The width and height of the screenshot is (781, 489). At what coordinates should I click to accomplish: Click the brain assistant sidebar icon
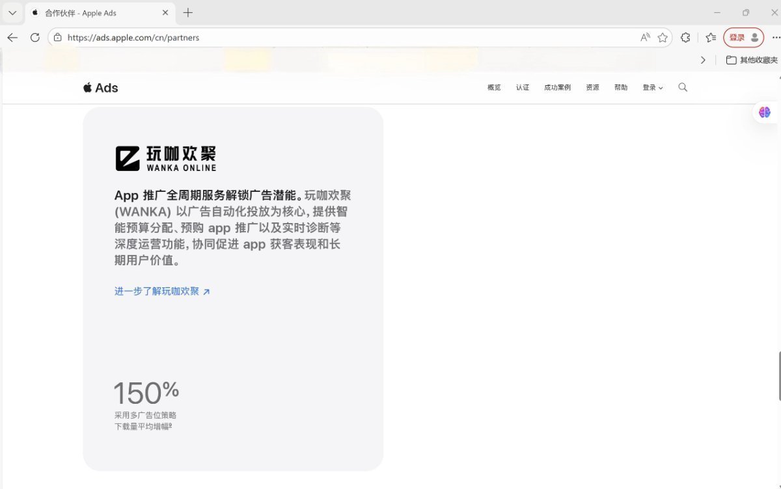pyautogui.click(x=764, y=112)
